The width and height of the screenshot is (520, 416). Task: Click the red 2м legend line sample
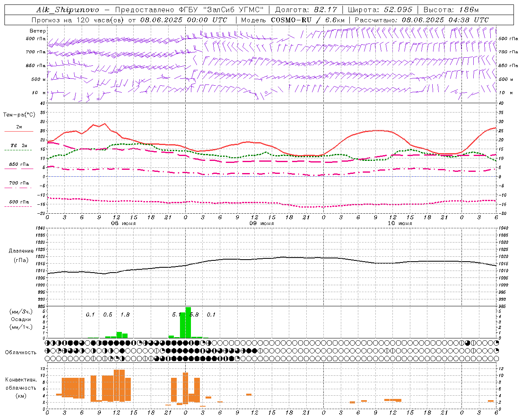pyautogui.click(x=19, y=132)
